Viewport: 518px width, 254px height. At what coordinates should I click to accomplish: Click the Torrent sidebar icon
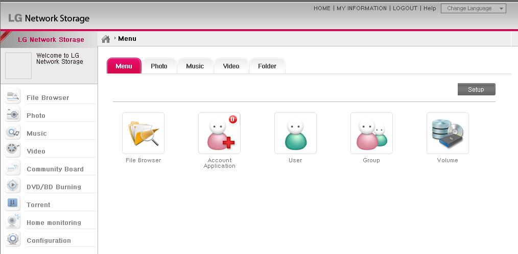pyautogui.click(x=13, y=203)
